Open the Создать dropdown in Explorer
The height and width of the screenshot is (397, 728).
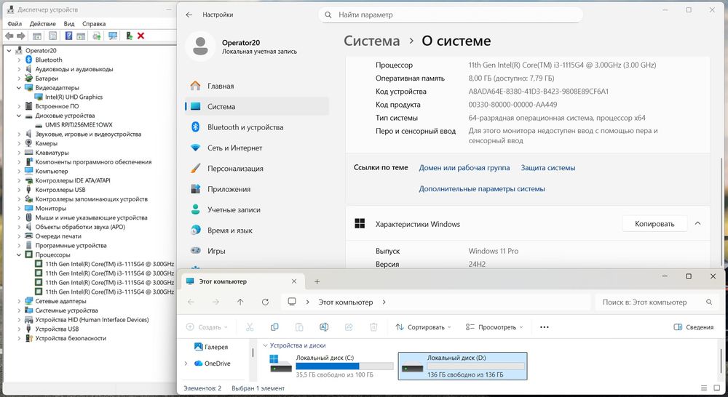coord(207,327)
